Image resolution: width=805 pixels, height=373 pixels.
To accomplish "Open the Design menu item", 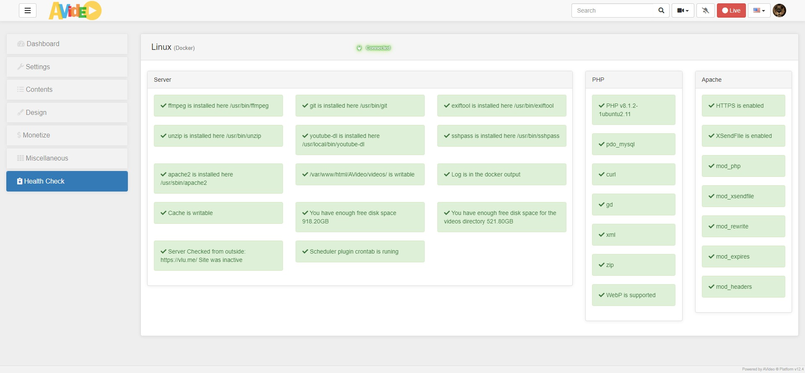I will click(67, 112).
